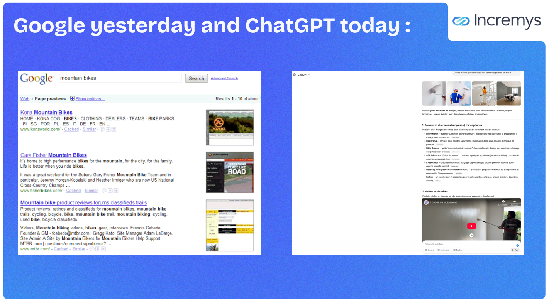This screenshot has height=302, width=549.
Task: Click the grey room interior image
Action: tap(508, 93)
